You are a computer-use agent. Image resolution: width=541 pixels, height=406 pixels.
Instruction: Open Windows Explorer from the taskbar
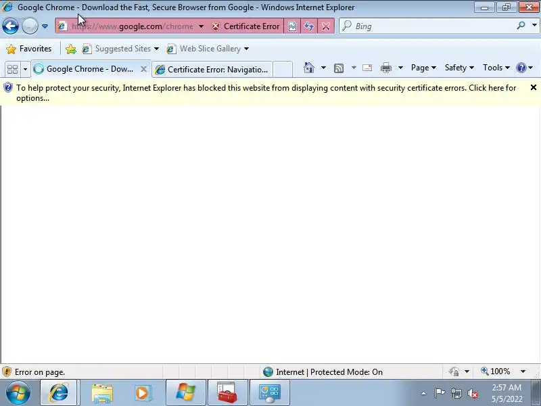pos(102,393)
